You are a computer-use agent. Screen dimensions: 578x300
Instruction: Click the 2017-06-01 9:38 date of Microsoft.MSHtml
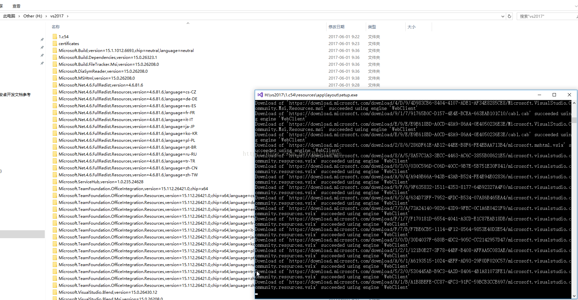pyautogui.click(x=344, y=78)
